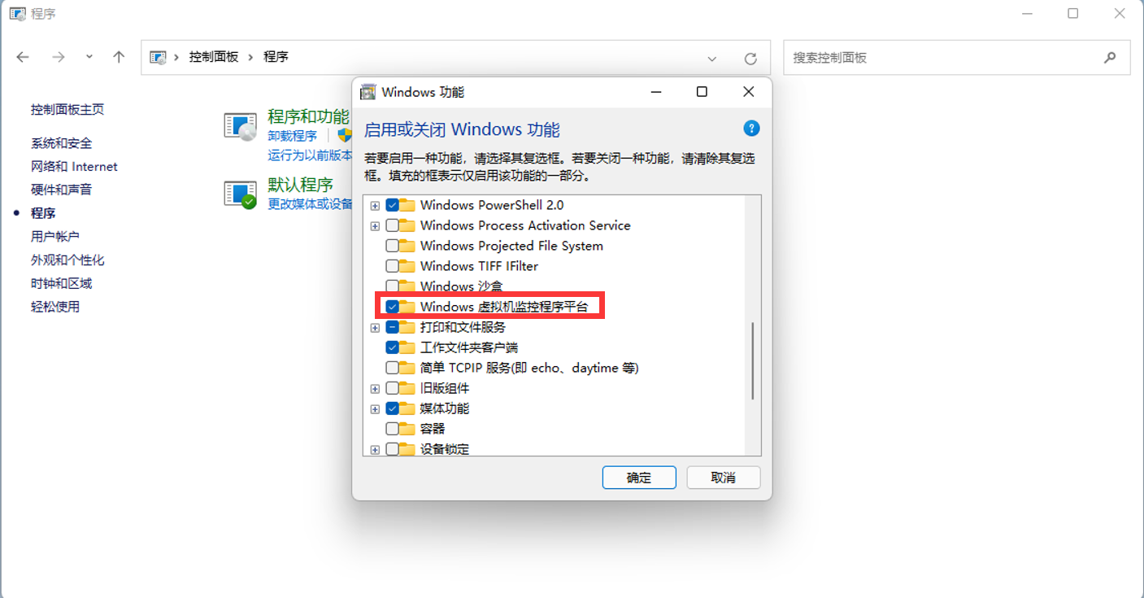The image size is (1144, 598).
Task: Click the up one level arrow
Action: [x=119, y=57]
